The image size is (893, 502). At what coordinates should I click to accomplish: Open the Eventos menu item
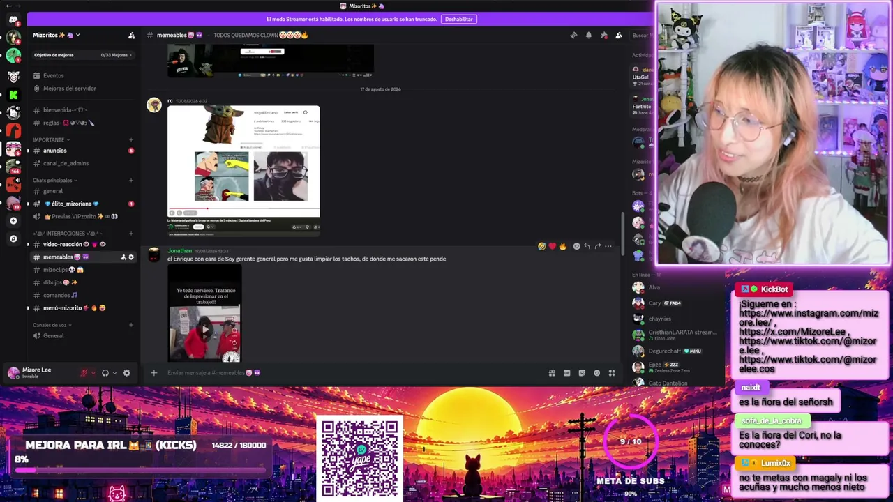tap(83, 75)
